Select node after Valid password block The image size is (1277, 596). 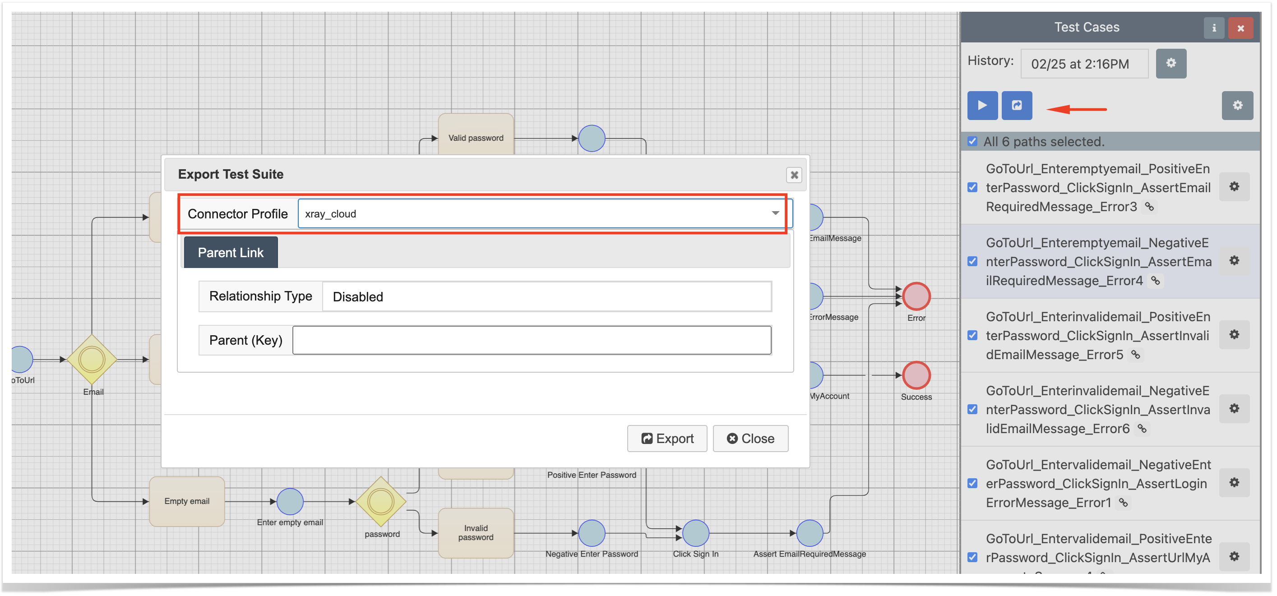[592, 139]
